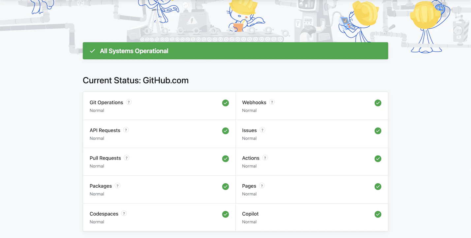Screen dimensions: 471x238
Task: Click the green check icon for Packages
Action: tap(226, 187)
